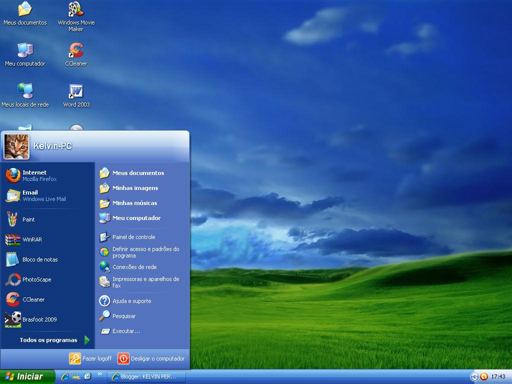Image resolution: width=512 pixels, height=384 pixels.
Task: Launch WinRAR from the Start menu
Action: pos(47,239)
